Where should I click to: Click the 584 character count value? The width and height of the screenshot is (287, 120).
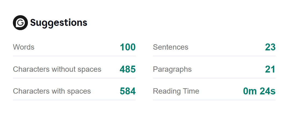pos(128,91)
